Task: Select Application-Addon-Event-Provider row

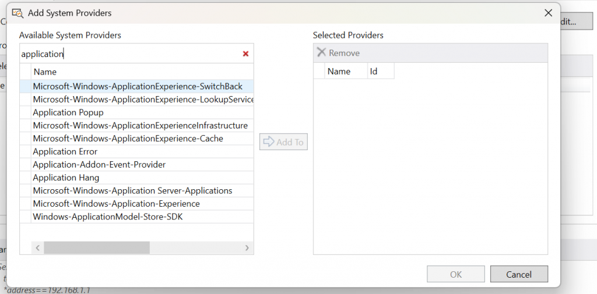Action: pyautogui.click(x=137, y=165)
